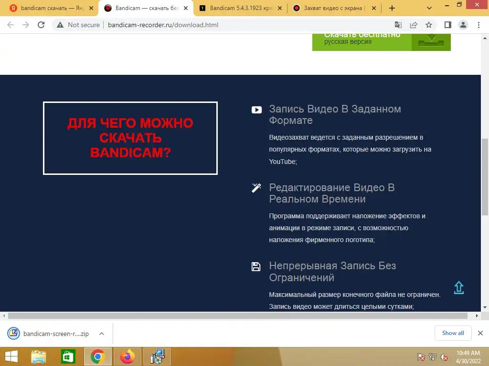
Task: Click the vertical scrollbar thumb
Action: 485,176
